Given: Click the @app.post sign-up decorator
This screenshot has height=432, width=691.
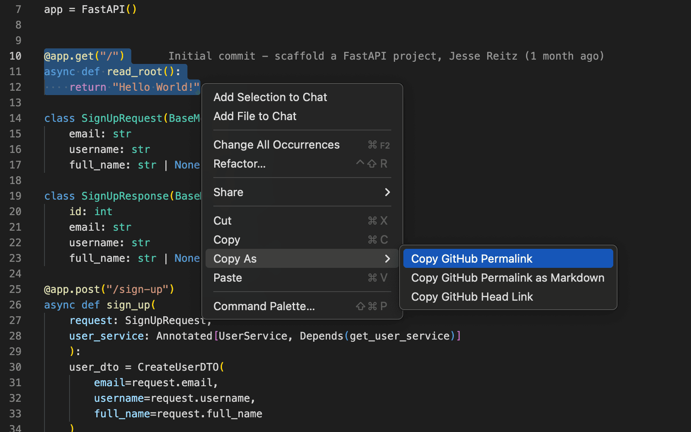Looking at the screenshot, I should (108, 289).
